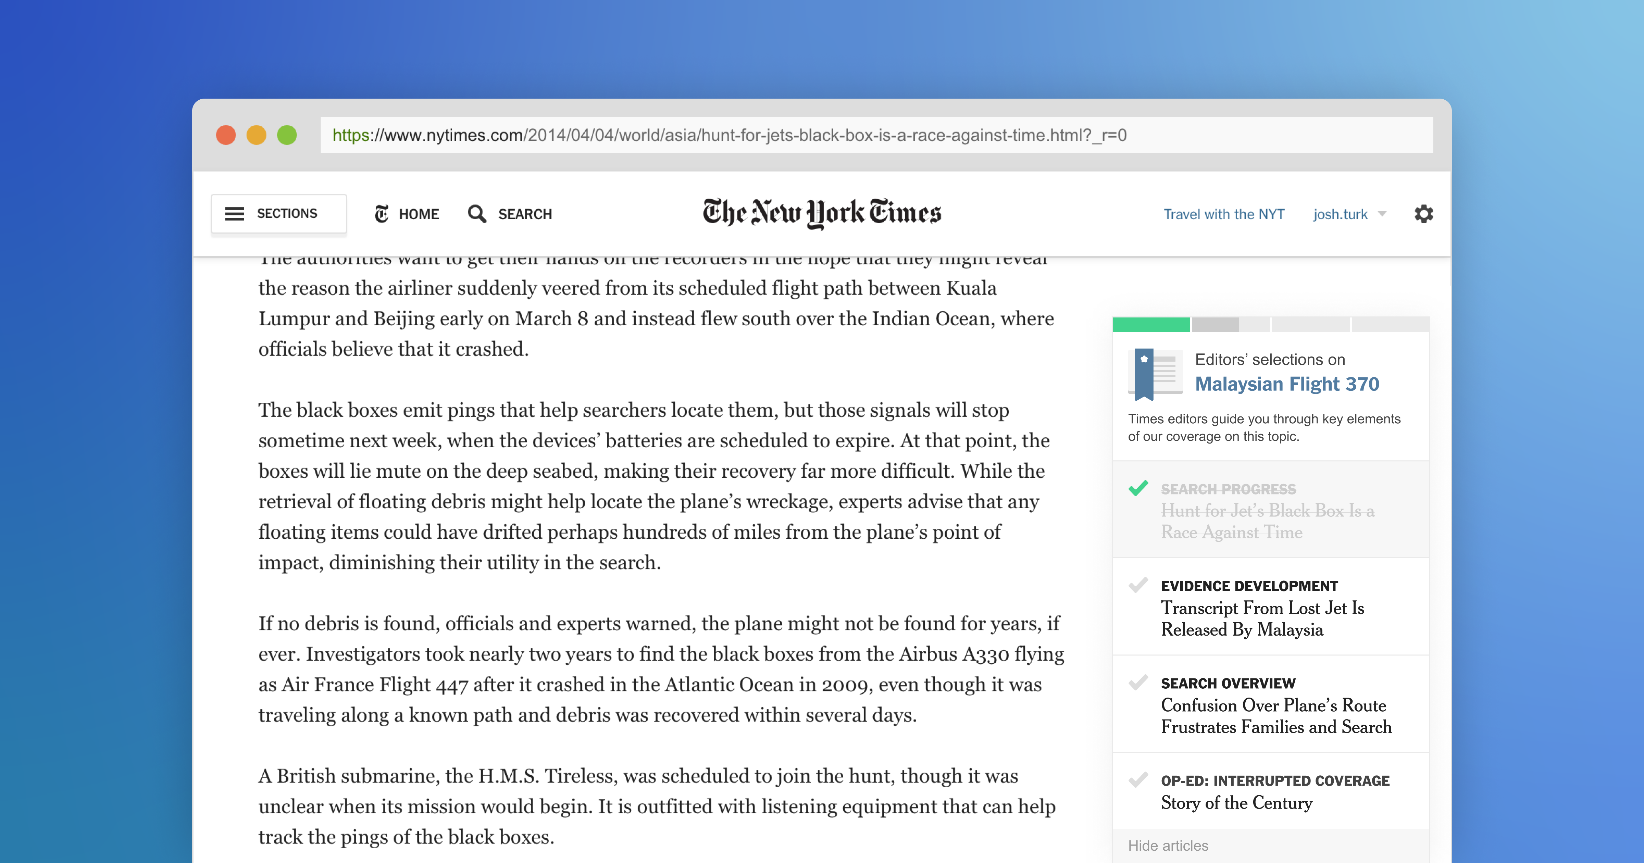Click the yellow window minimize button
Image resolution: width=1644 pixels, height=863 pixels.
tap(257, 135)
